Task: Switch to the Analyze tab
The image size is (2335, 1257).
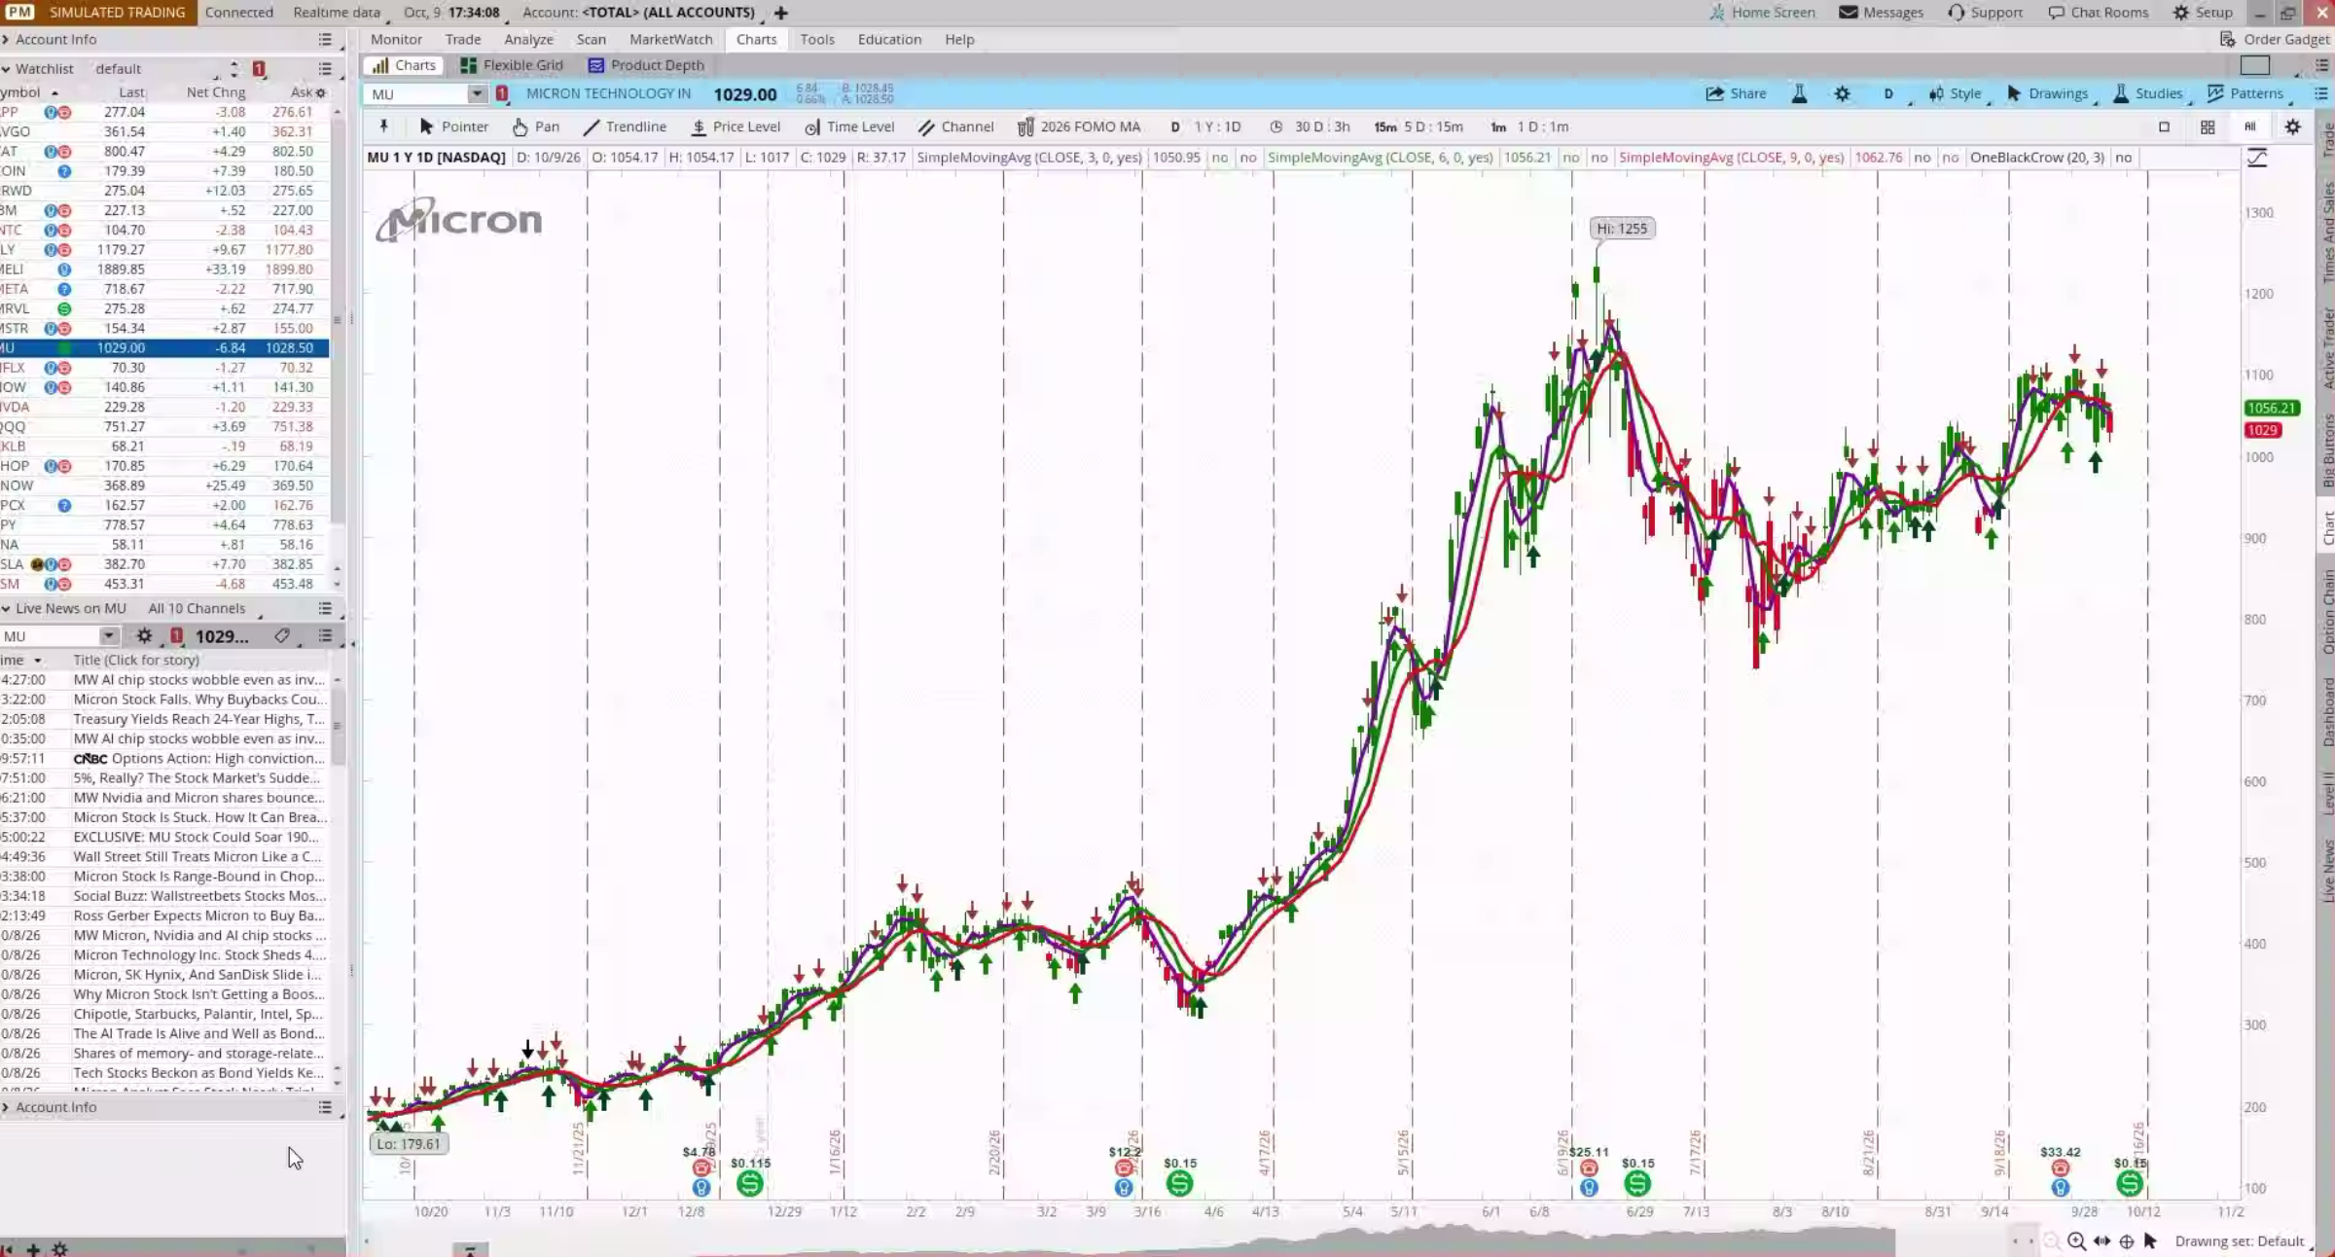Action: (528, 39)
